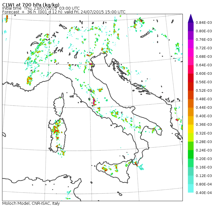The image size is (215, 207).
Task: Click the 0.72E-03 colorbar label
Action: coord(204,48)
